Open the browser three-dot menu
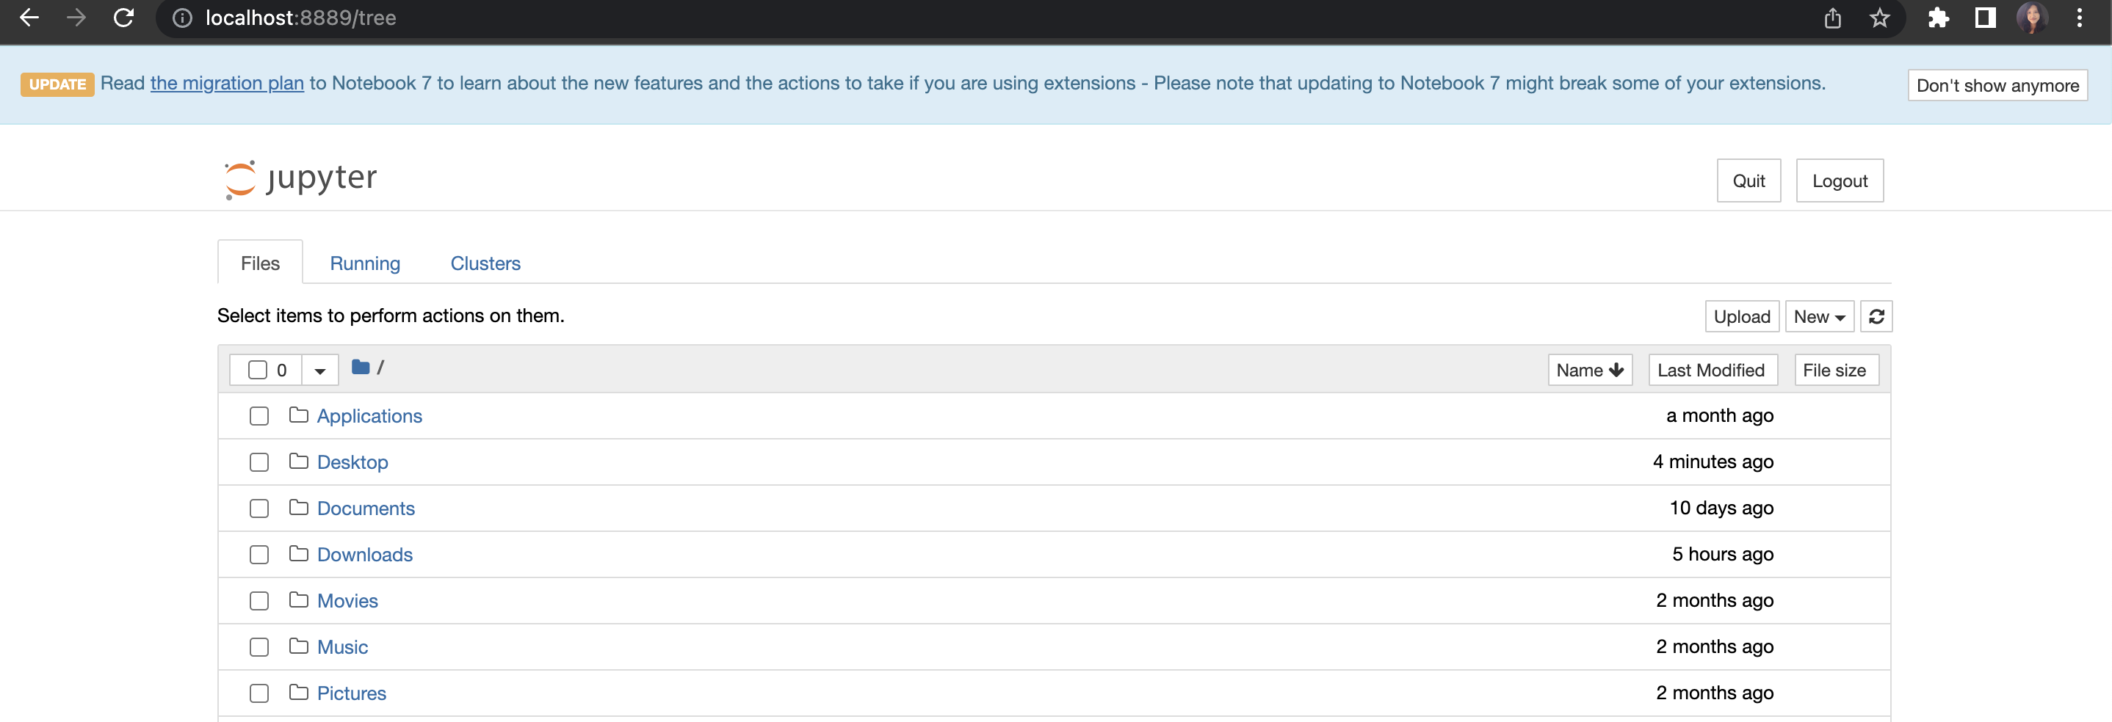 [2079, 18]
